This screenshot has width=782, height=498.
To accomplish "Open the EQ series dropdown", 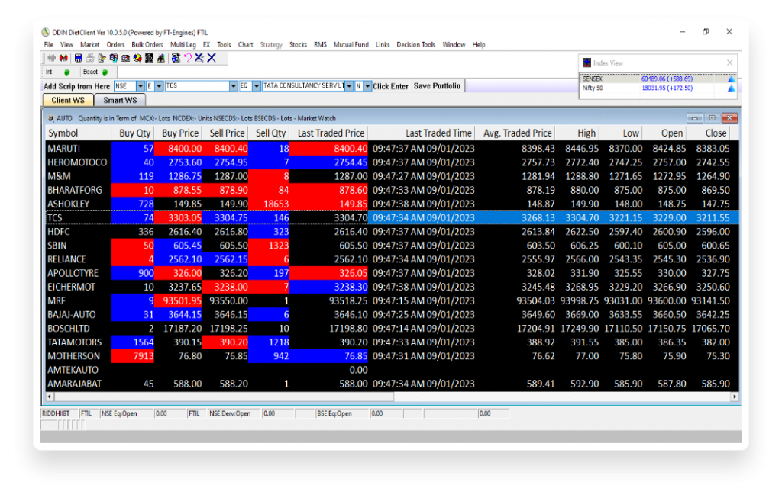I will point(257,86).
